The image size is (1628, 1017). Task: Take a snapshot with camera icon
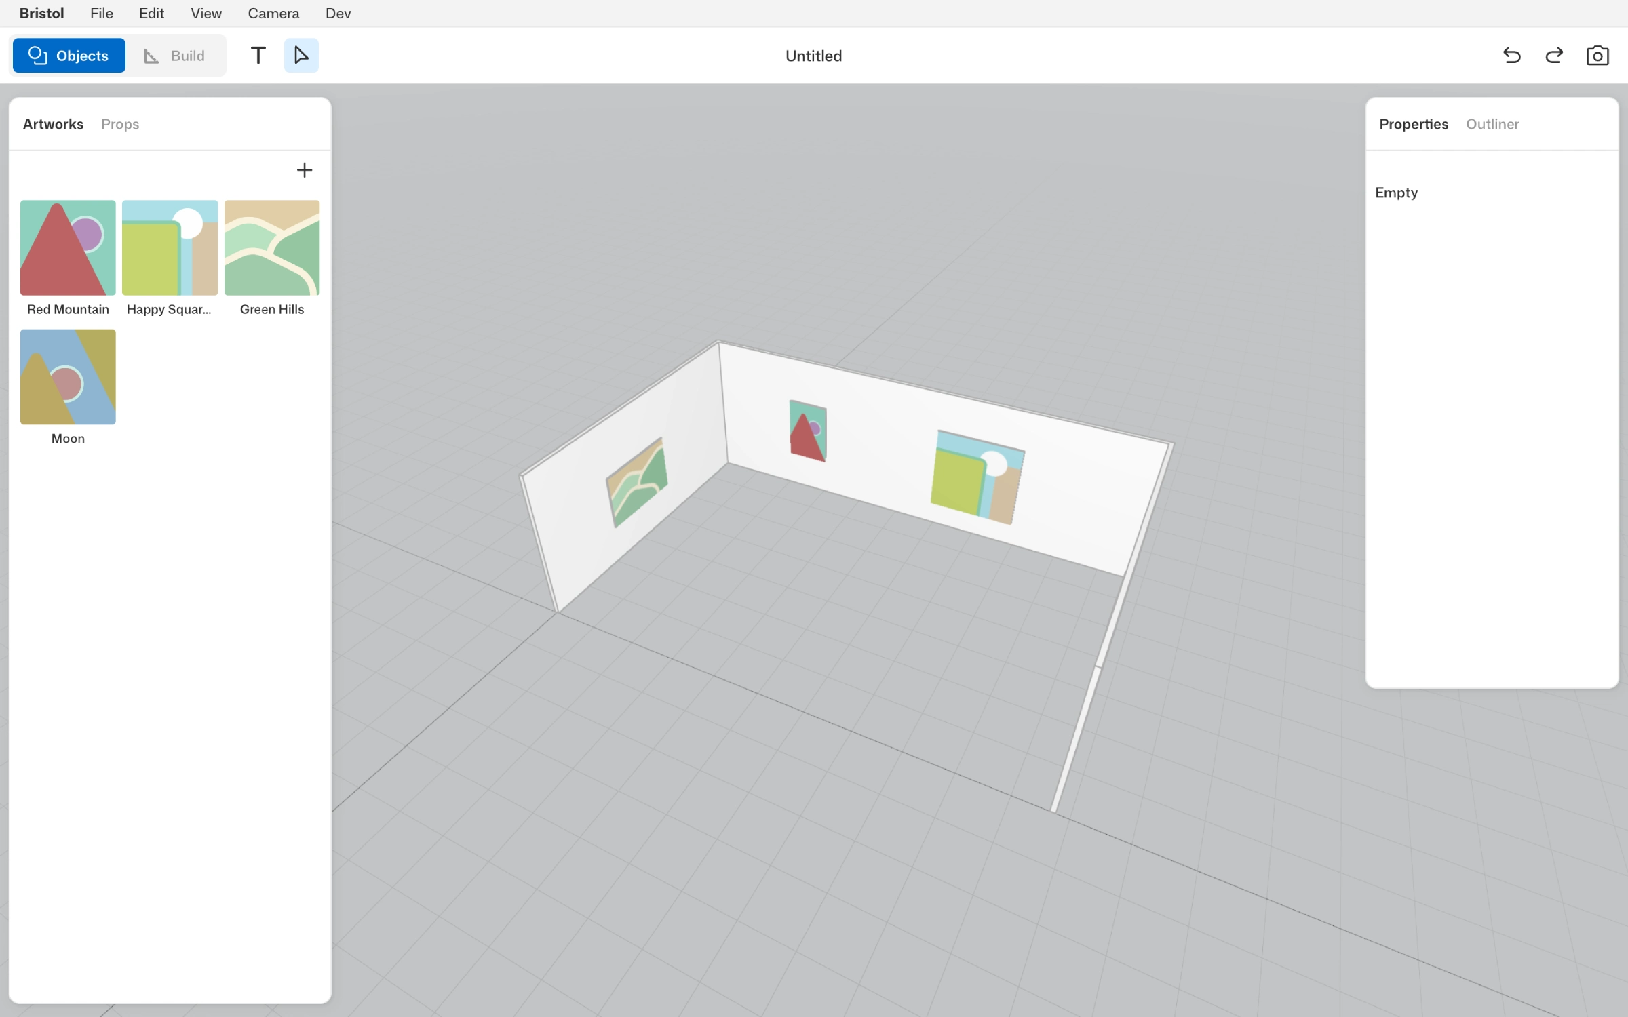click(1597, 56)
